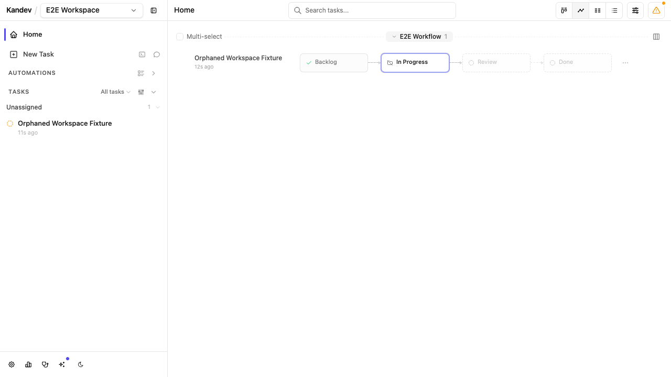Open display settings sliders button

[635, 10]
